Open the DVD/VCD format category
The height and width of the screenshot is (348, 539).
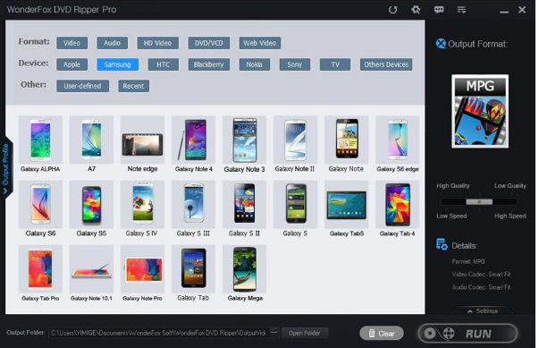click(208, 43)
